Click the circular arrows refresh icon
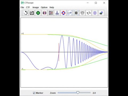This screenshot has height=96, width=128. tap(89, 13)
